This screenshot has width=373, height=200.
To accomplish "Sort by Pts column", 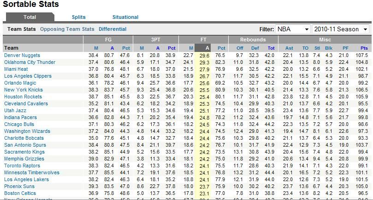I will pyautogui.click(x=364, y=48).
